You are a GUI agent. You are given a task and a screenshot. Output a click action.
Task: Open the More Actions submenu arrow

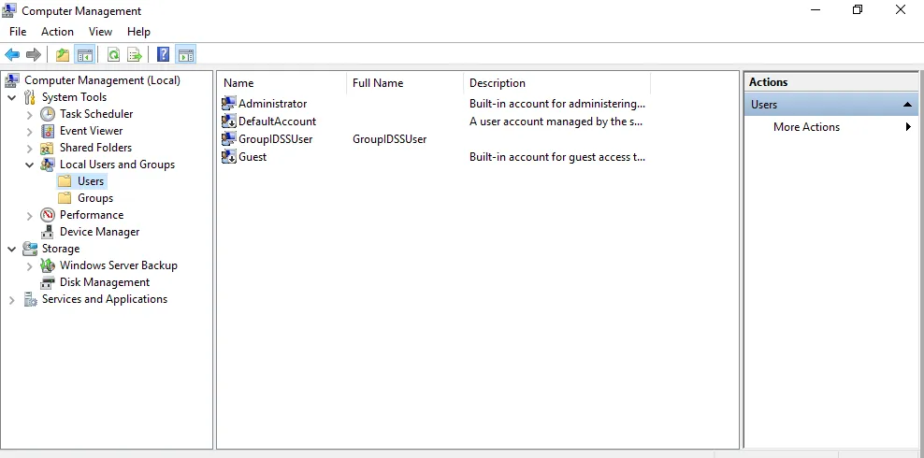point(909,127)
